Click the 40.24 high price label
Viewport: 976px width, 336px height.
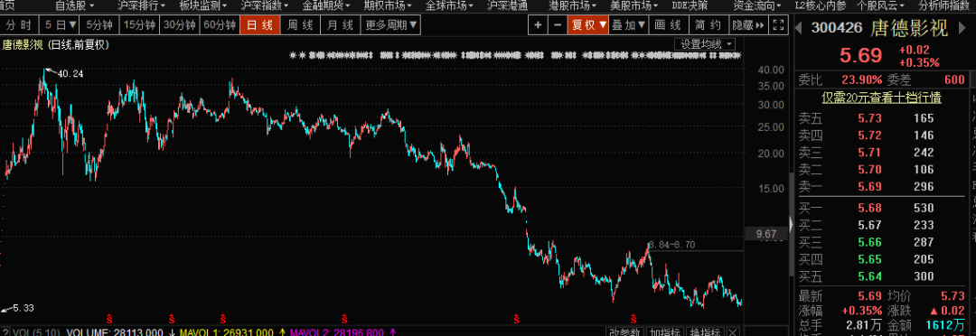[x=70, y=73]
